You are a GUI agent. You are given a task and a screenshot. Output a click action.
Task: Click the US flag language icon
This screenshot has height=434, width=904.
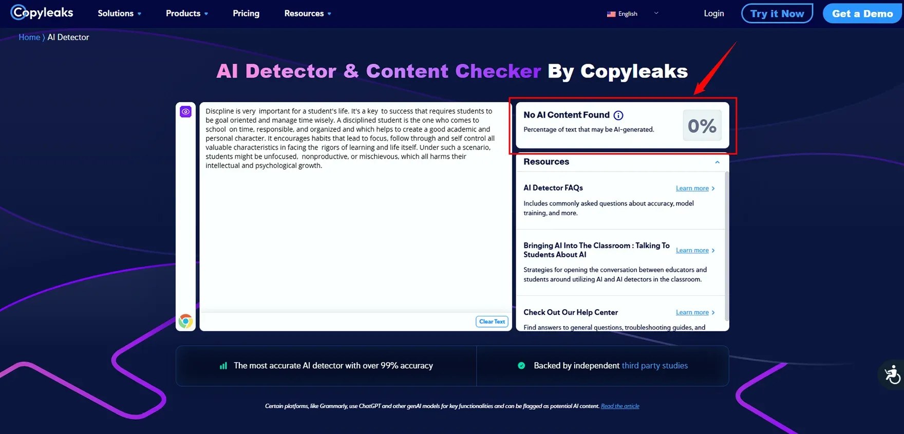[x=611, y=14]
